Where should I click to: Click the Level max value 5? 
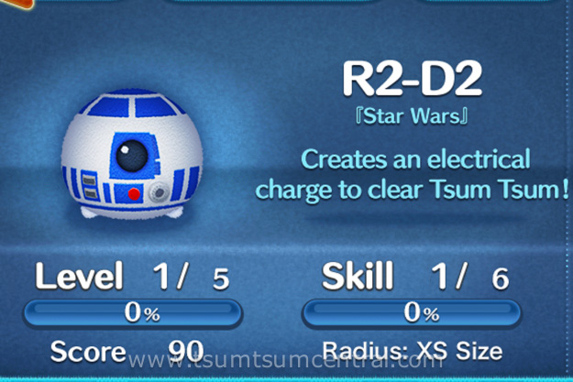point(221,279)
